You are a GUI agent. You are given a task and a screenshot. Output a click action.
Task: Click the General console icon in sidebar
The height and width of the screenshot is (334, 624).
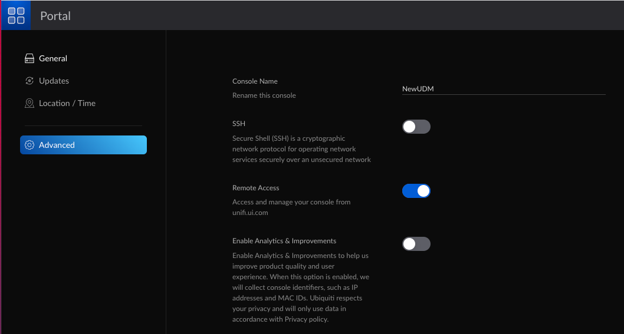[29, 58]
